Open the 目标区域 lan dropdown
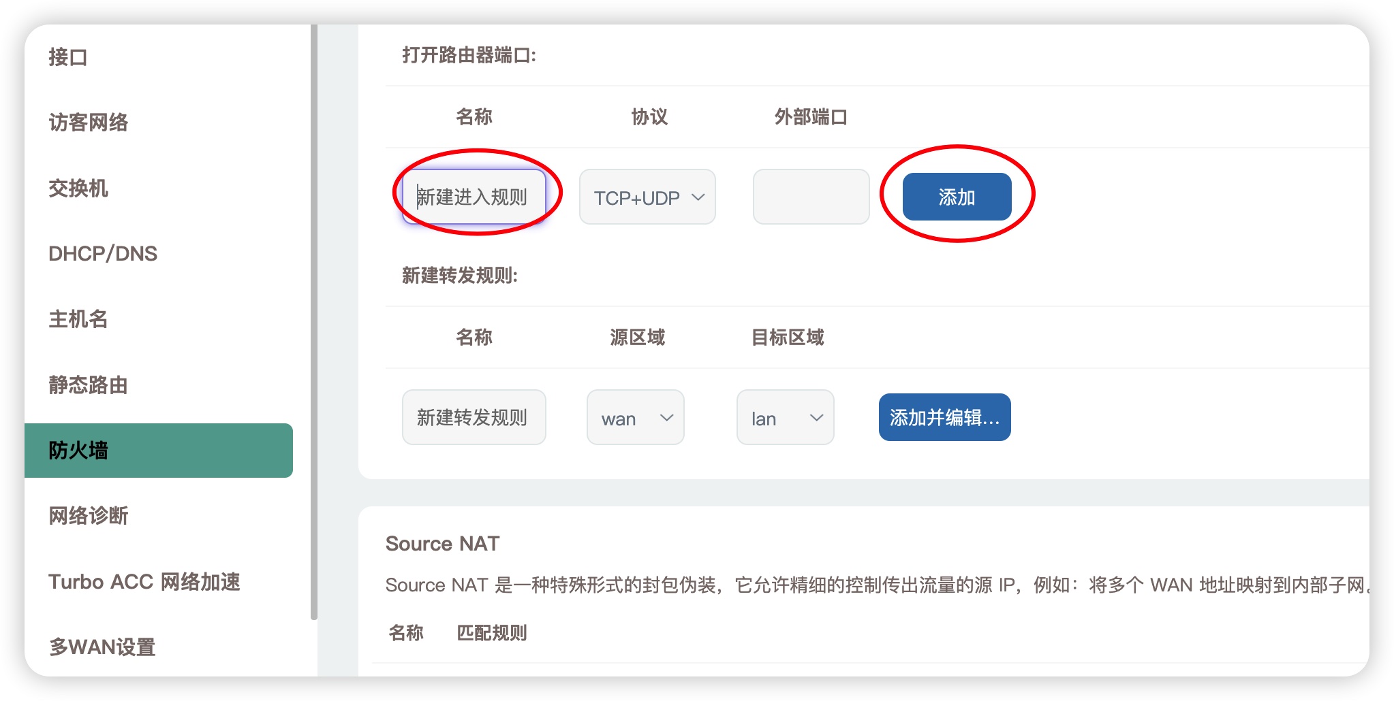Screen dimensions: 1394x701 pos(785,417)
